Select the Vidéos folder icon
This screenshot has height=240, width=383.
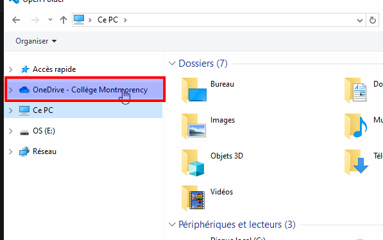pyautogui.click(x=194, y=198)
